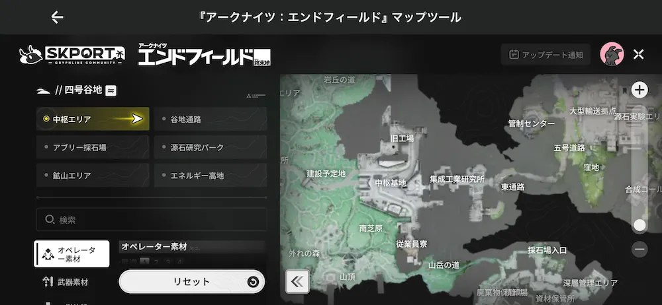The image size is (662, 305).
Task: Switch region via icon beside 四号谷地
Action: pos(111,90)
